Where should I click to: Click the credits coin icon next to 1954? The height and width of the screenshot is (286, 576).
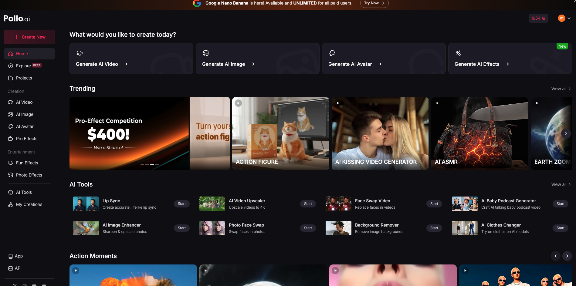pos(544,18)
